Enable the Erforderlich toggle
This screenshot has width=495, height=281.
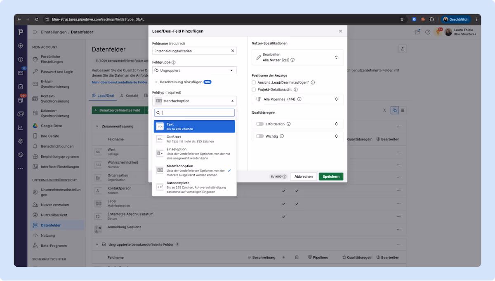[259, 124]
